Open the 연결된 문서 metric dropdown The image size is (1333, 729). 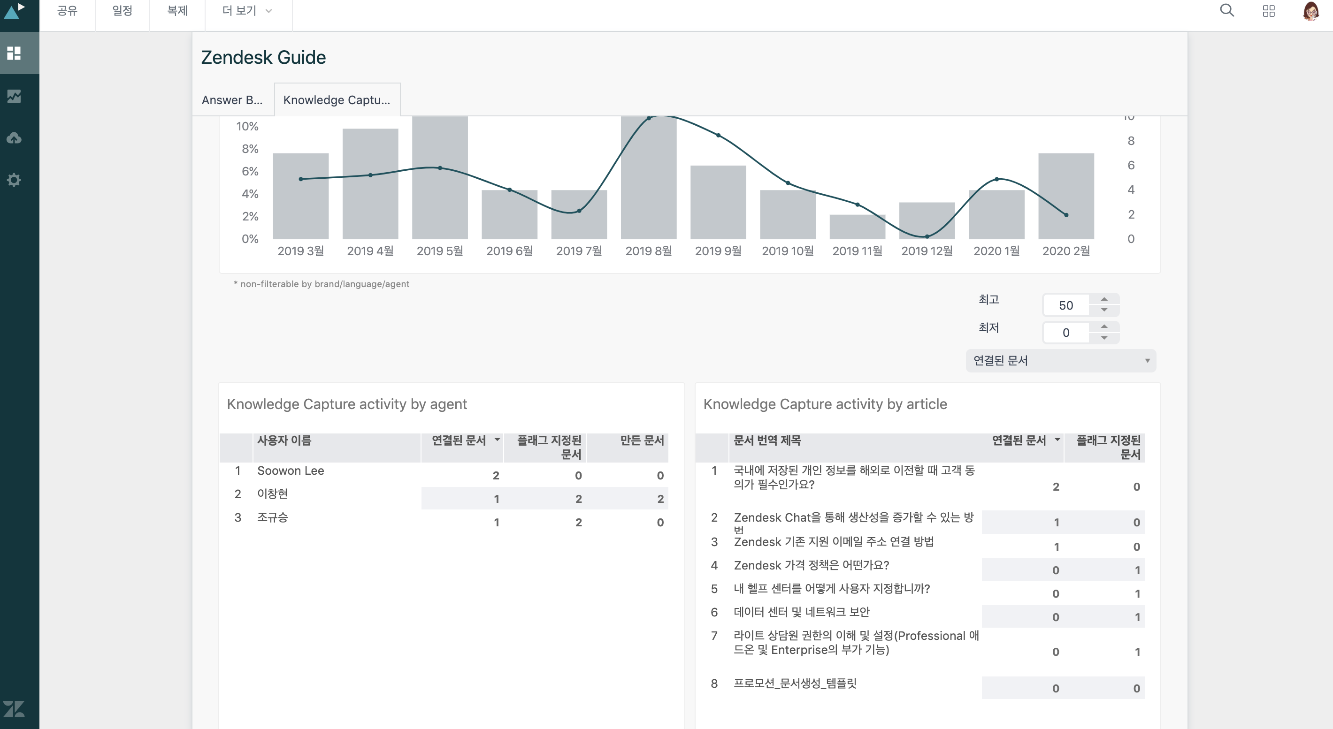(1061, 360)
